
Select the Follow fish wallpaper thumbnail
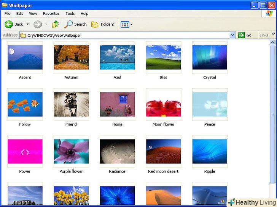tap(25, 104)
